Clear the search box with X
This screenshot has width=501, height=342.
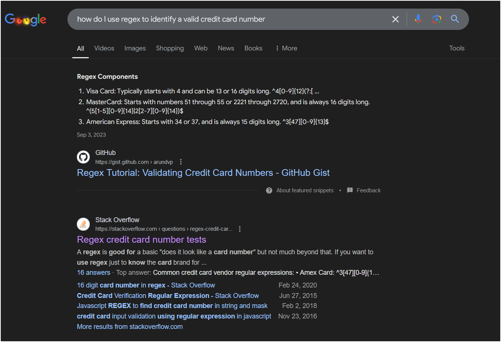[396, 19]
